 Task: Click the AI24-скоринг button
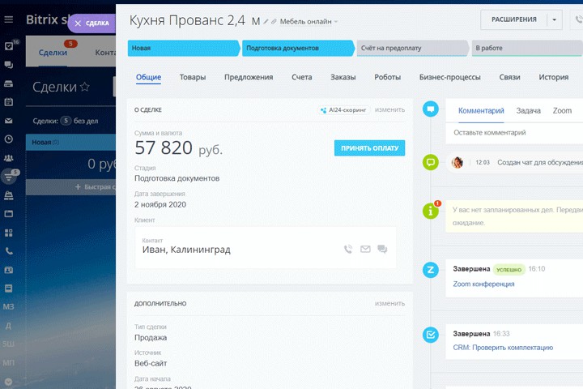click(x=343, y=110)
